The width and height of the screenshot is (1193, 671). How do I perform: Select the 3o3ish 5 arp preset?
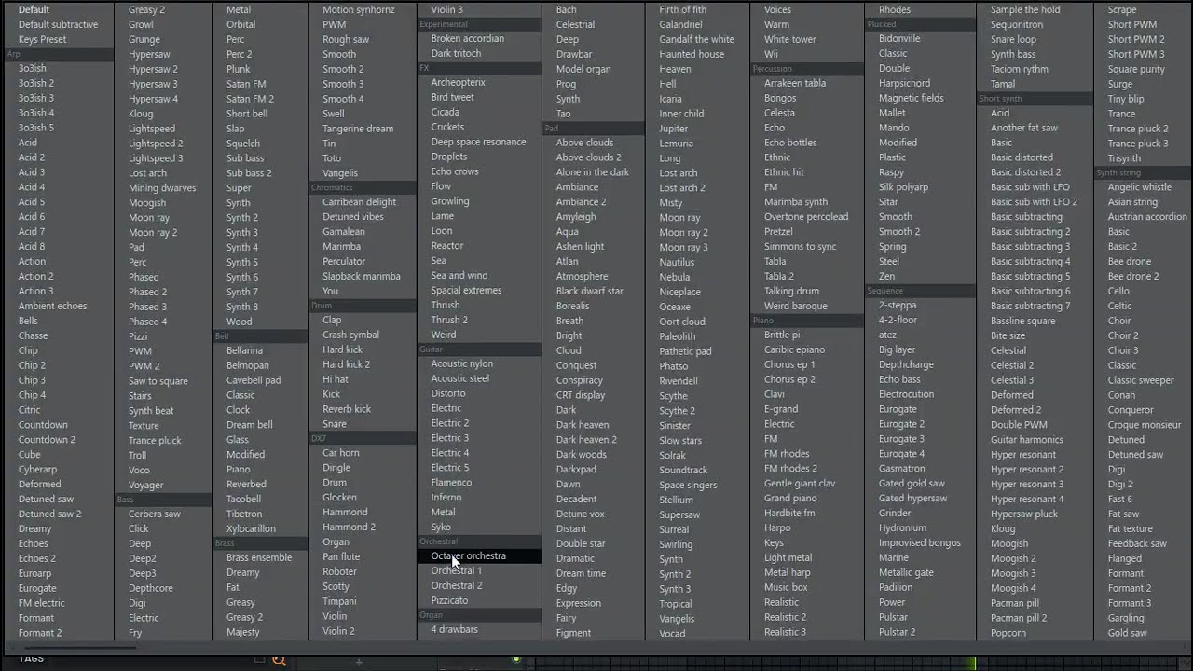[36, 128]
